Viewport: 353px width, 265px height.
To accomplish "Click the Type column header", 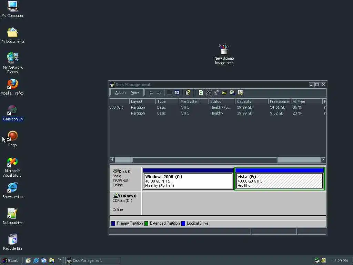I will point(167,101).
